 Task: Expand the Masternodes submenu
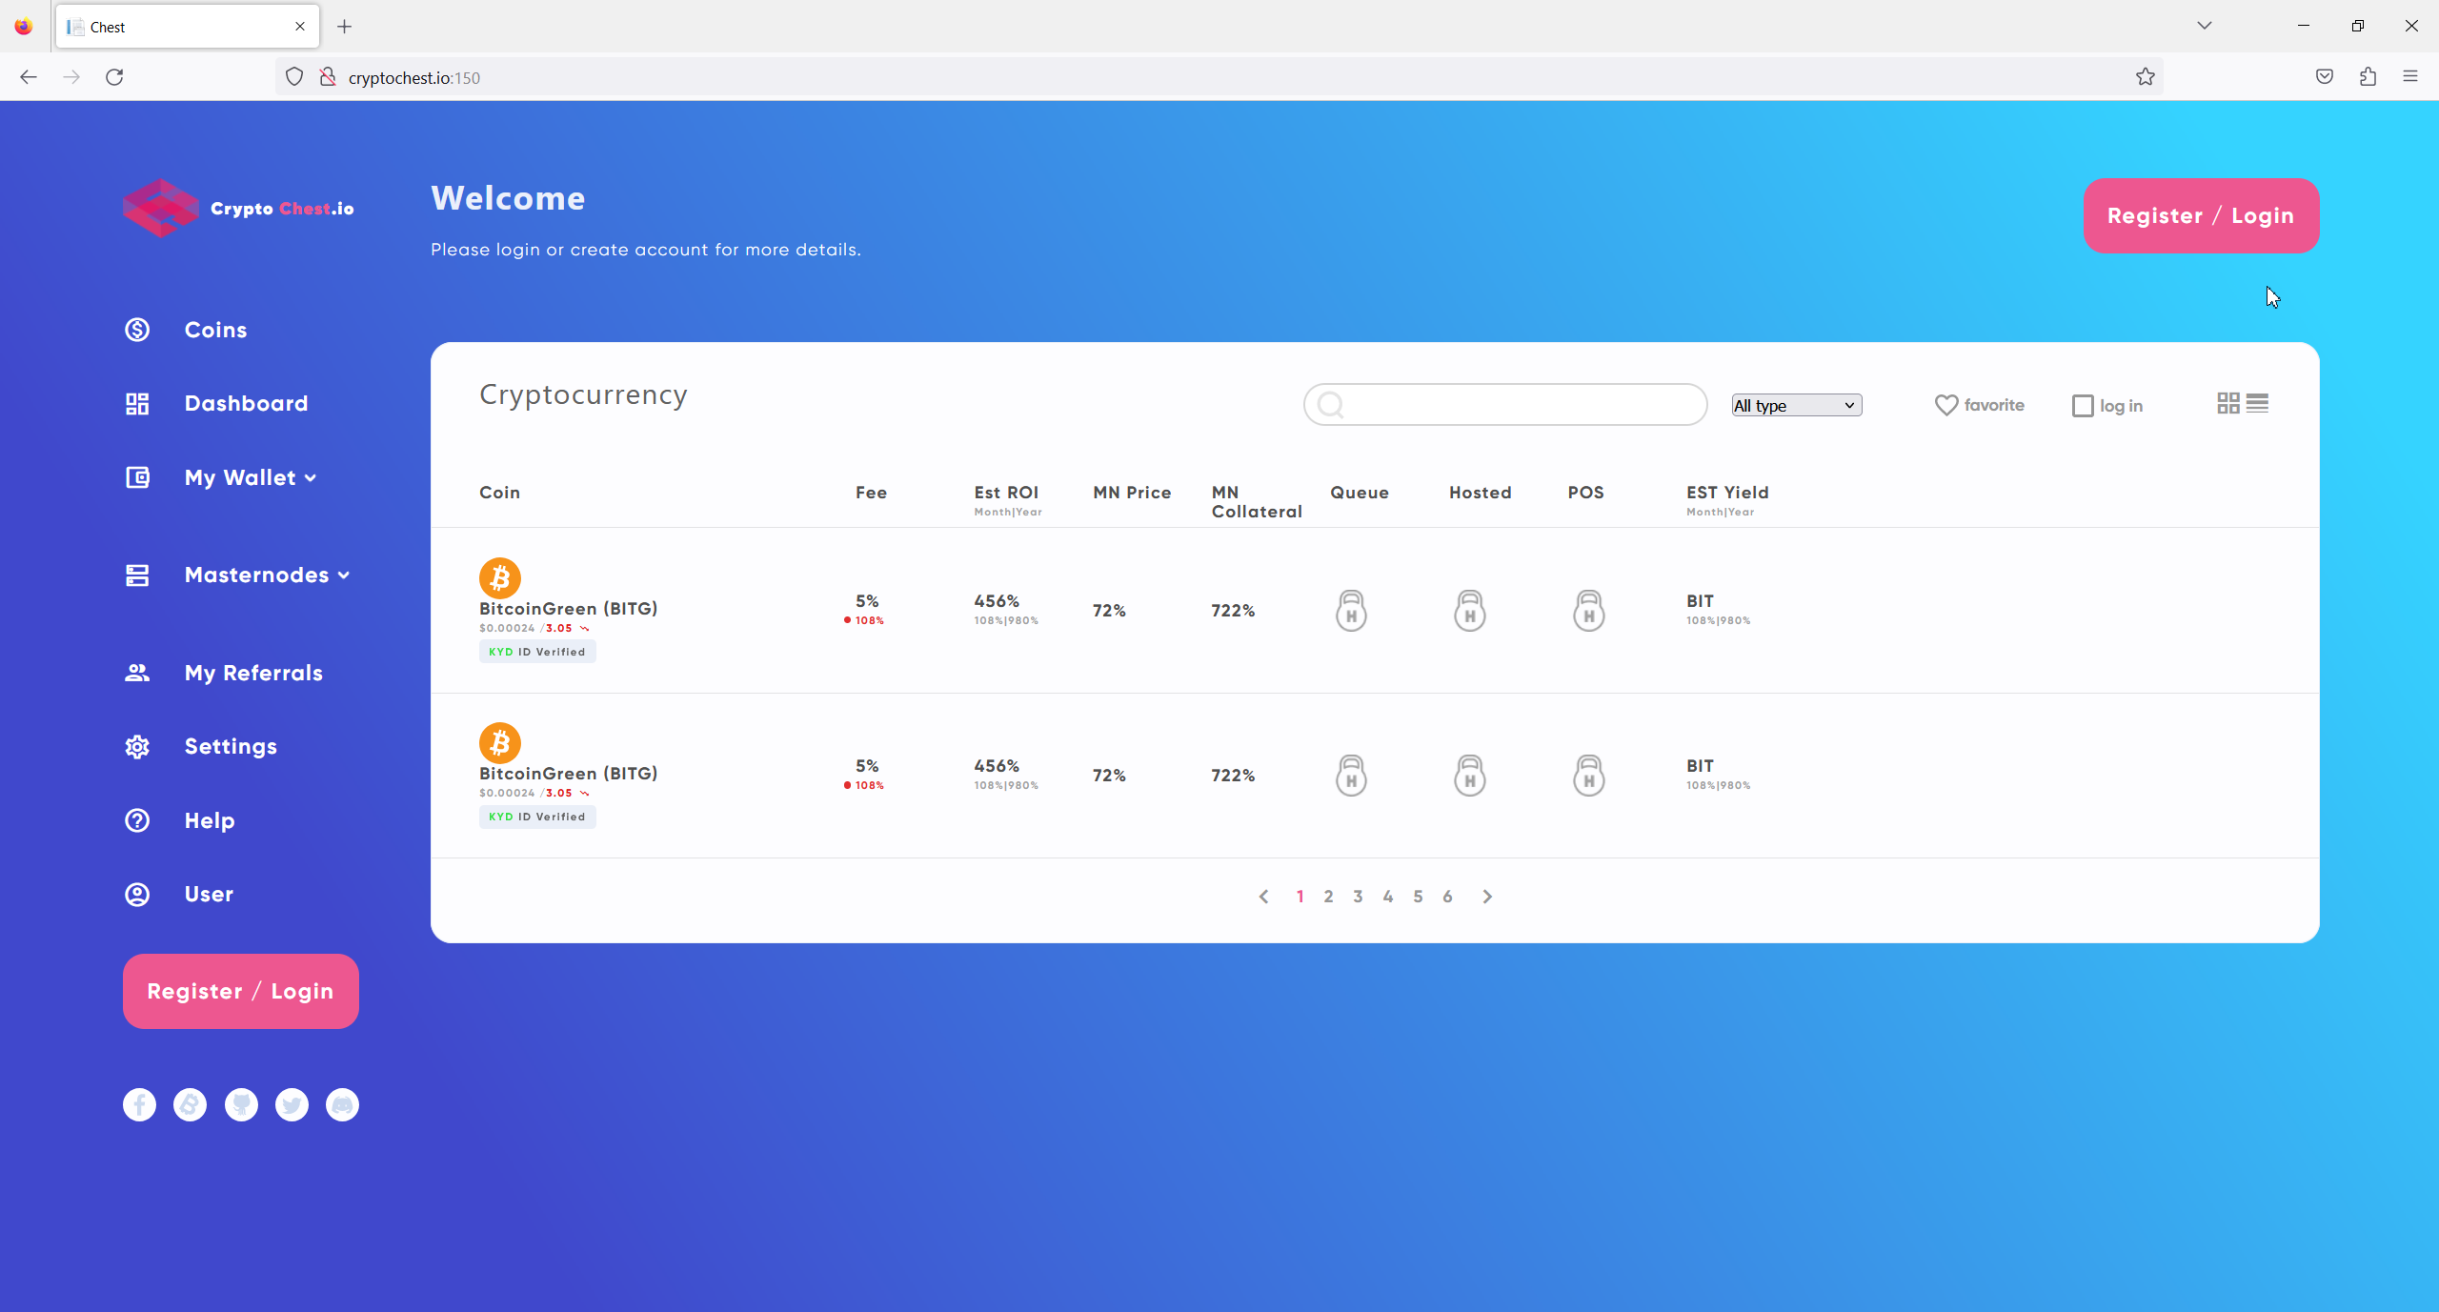[267, 575]
